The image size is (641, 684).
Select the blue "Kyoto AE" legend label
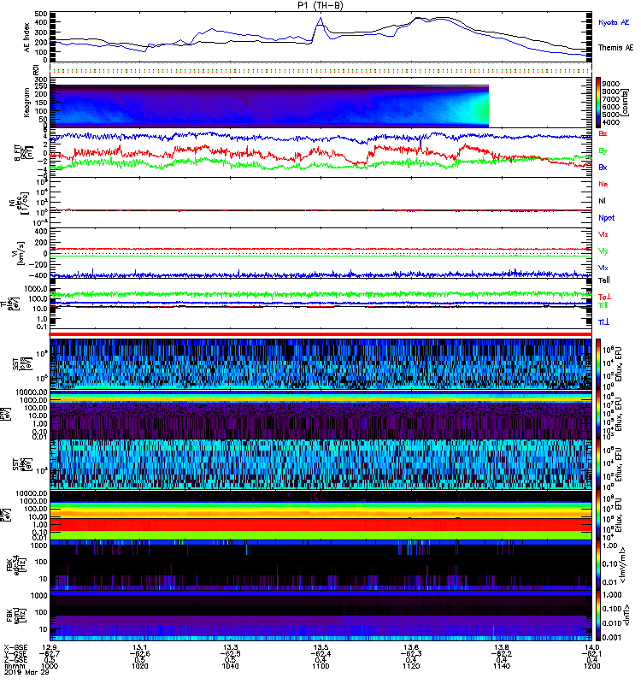point(614,22)
